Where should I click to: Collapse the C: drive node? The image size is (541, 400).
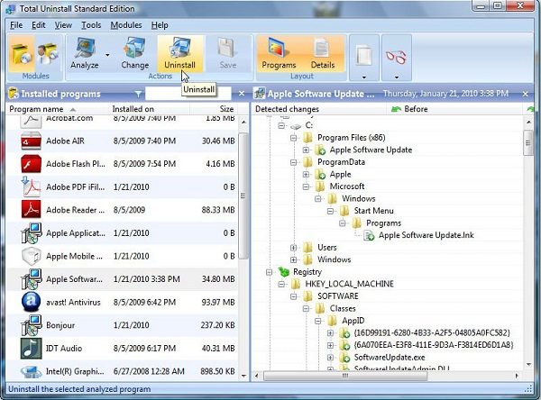click(281, 125)
